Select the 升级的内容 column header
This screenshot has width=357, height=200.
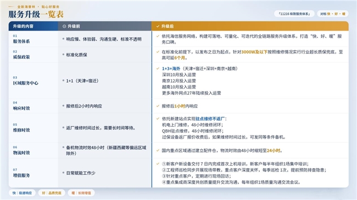pyautogui.click(x=34, y=26)
